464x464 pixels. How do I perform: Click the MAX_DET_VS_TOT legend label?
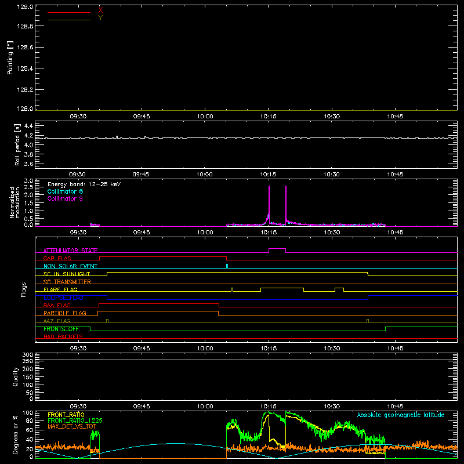tap(72, 426)
